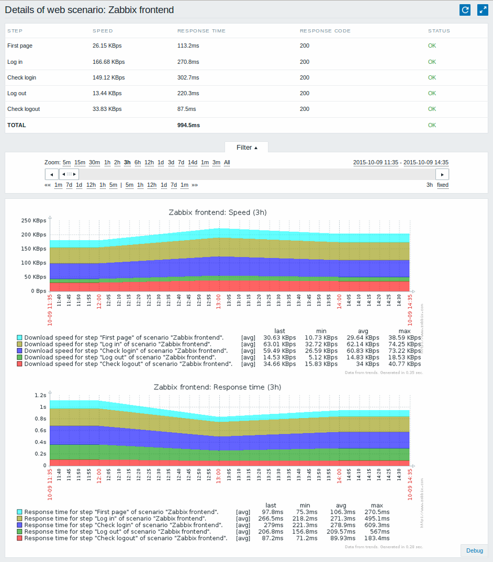Grab the timeline slider handle

pyautogui.click(x=69, y=174)
